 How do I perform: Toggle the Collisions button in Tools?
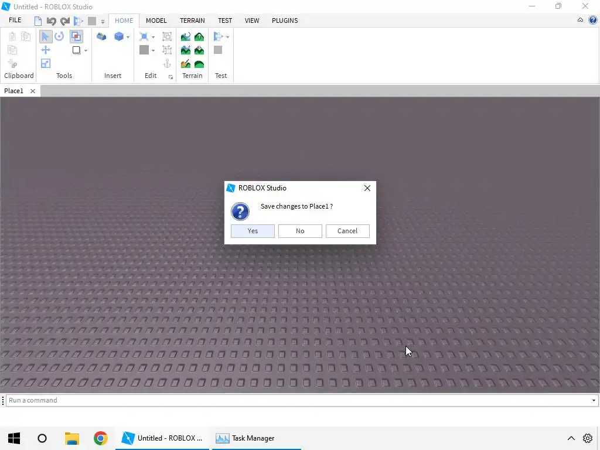[76, 36]
